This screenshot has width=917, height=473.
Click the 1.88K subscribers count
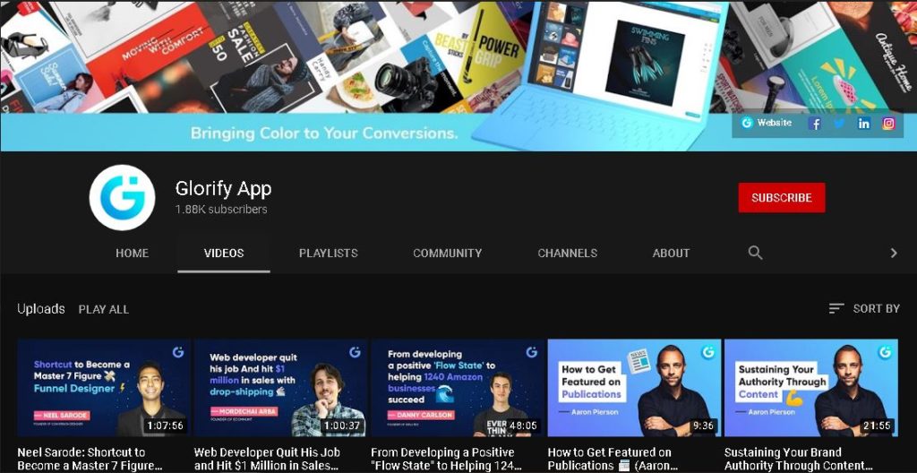221,210
